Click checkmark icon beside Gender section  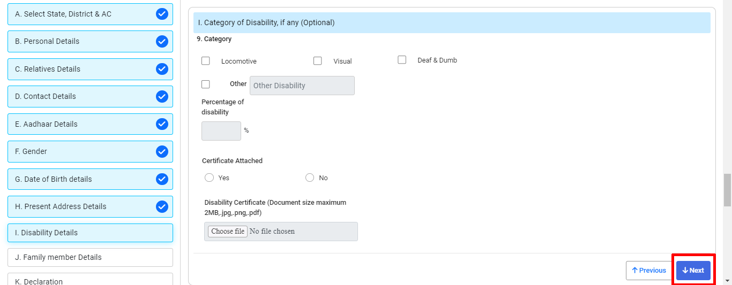pyautogui.click(x=162, y=151)
